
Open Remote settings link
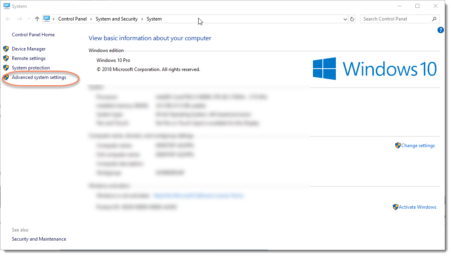coord(28,58)
